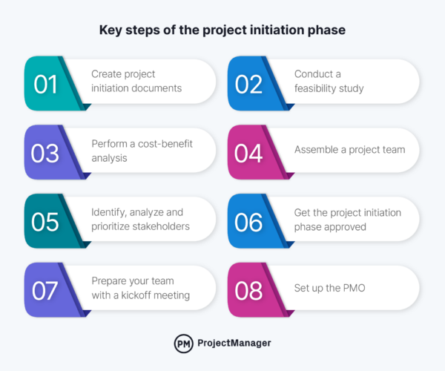Click the 'Key steps' infographic title
The height and width of the screenshot is (371, 445).
[x=222, y=32]
